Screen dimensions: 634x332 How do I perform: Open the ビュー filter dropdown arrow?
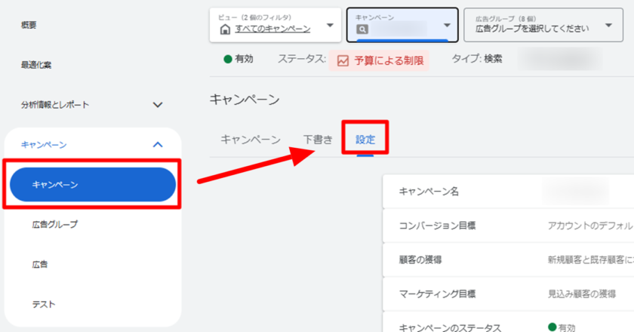(x=329, y=26)
